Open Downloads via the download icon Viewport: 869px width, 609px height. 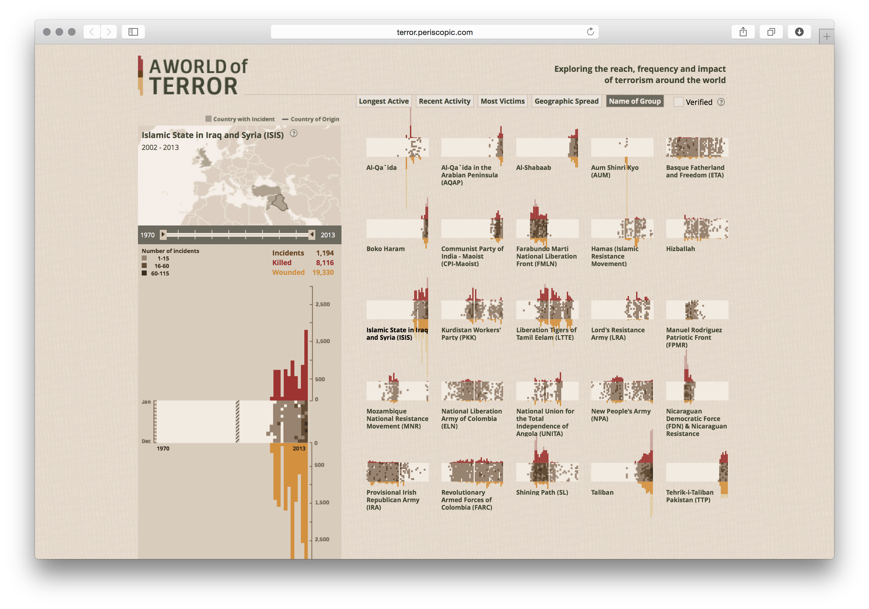(799, 32)
